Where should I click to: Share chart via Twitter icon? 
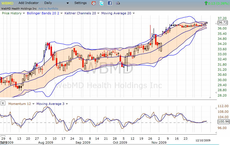pos(101,3)
